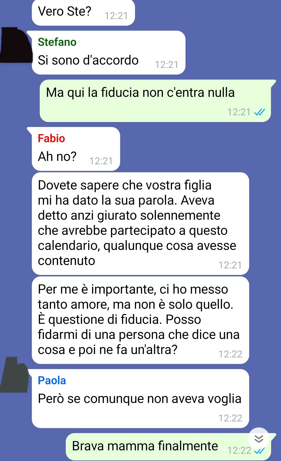This screenshot has width=281, height=461.
Task: Tap the scroll-to-bottom double chevron button
Action: 259,439
